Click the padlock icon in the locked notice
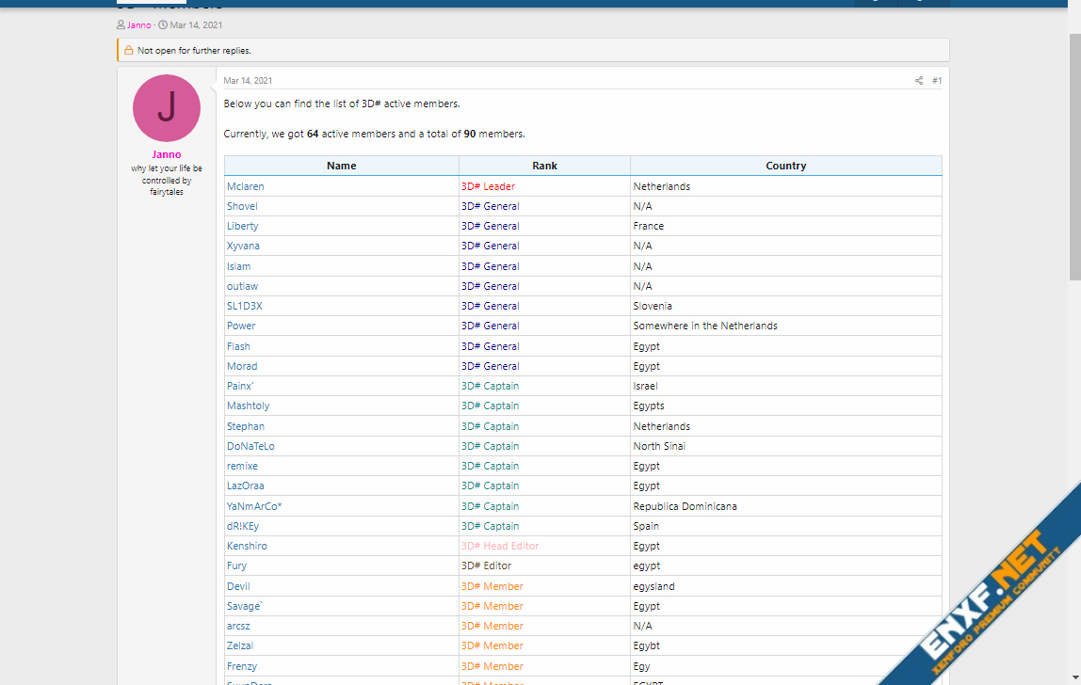The width and height of the screenshot is (1081, 685). [x=129, y=50]
